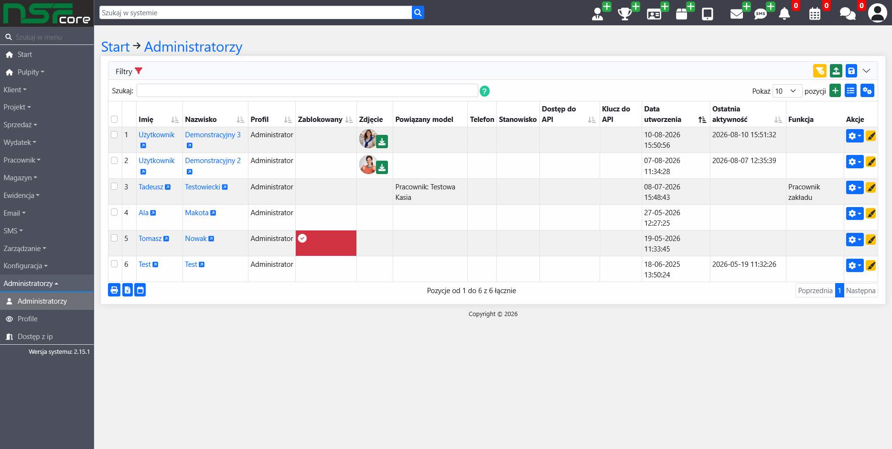
Task: Click yellow edit brush for Tomasz Nowak
Action: click(871, 240)
